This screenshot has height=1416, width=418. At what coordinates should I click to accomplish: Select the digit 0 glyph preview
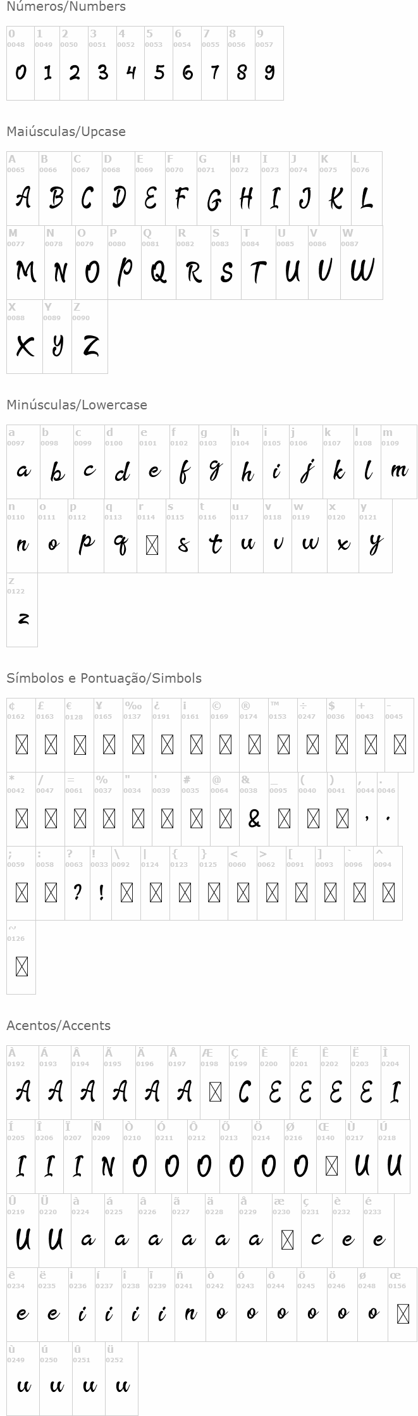21,73
